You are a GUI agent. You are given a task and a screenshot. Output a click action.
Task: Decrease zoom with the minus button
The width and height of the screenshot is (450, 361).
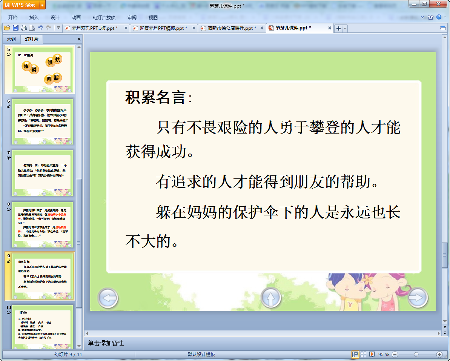[395, 355]
